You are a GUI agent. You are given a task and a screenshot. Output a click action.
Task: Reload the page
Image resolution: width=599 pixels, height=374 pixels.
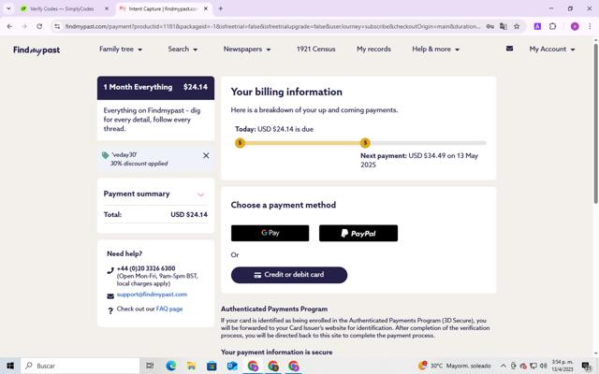pos(39,26)
